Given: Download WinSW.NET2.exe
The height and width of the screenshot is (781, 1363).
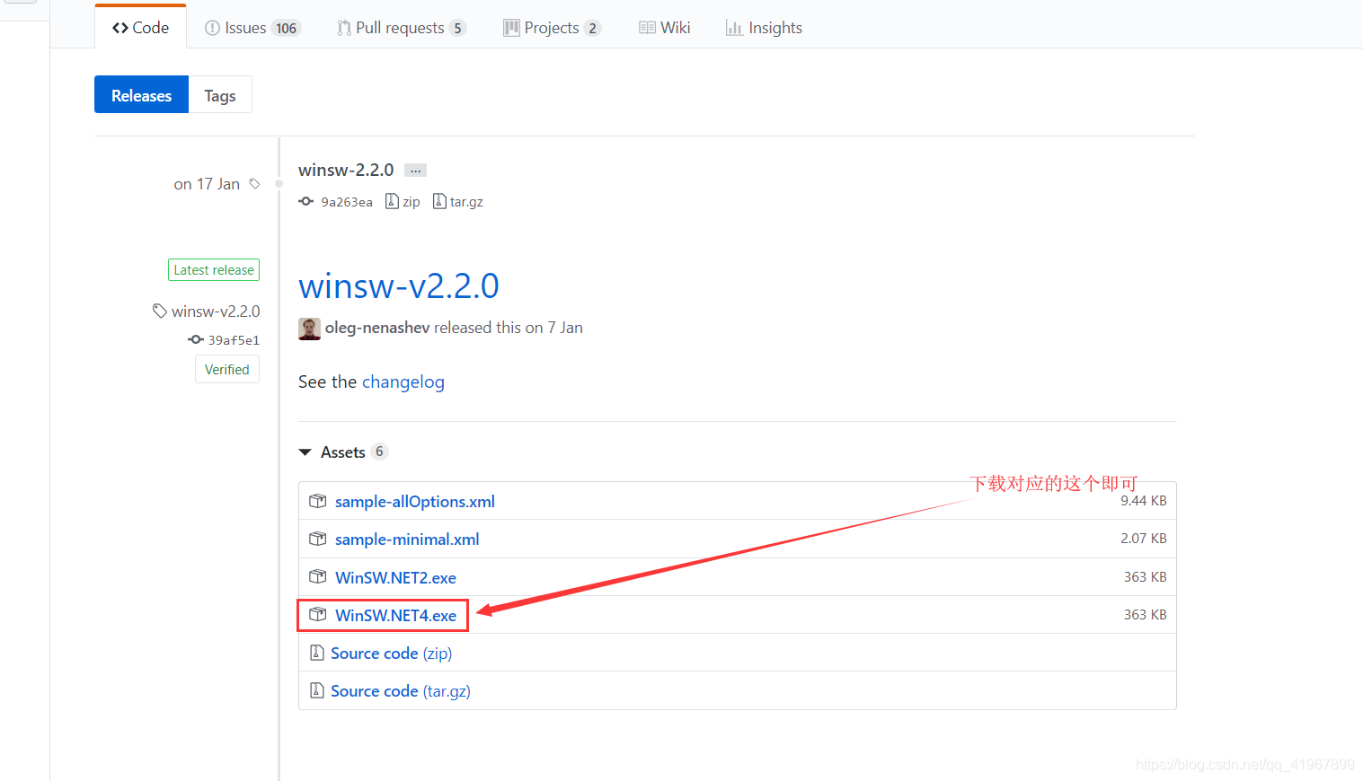Looking at the screenshot, I should point(395,577).
